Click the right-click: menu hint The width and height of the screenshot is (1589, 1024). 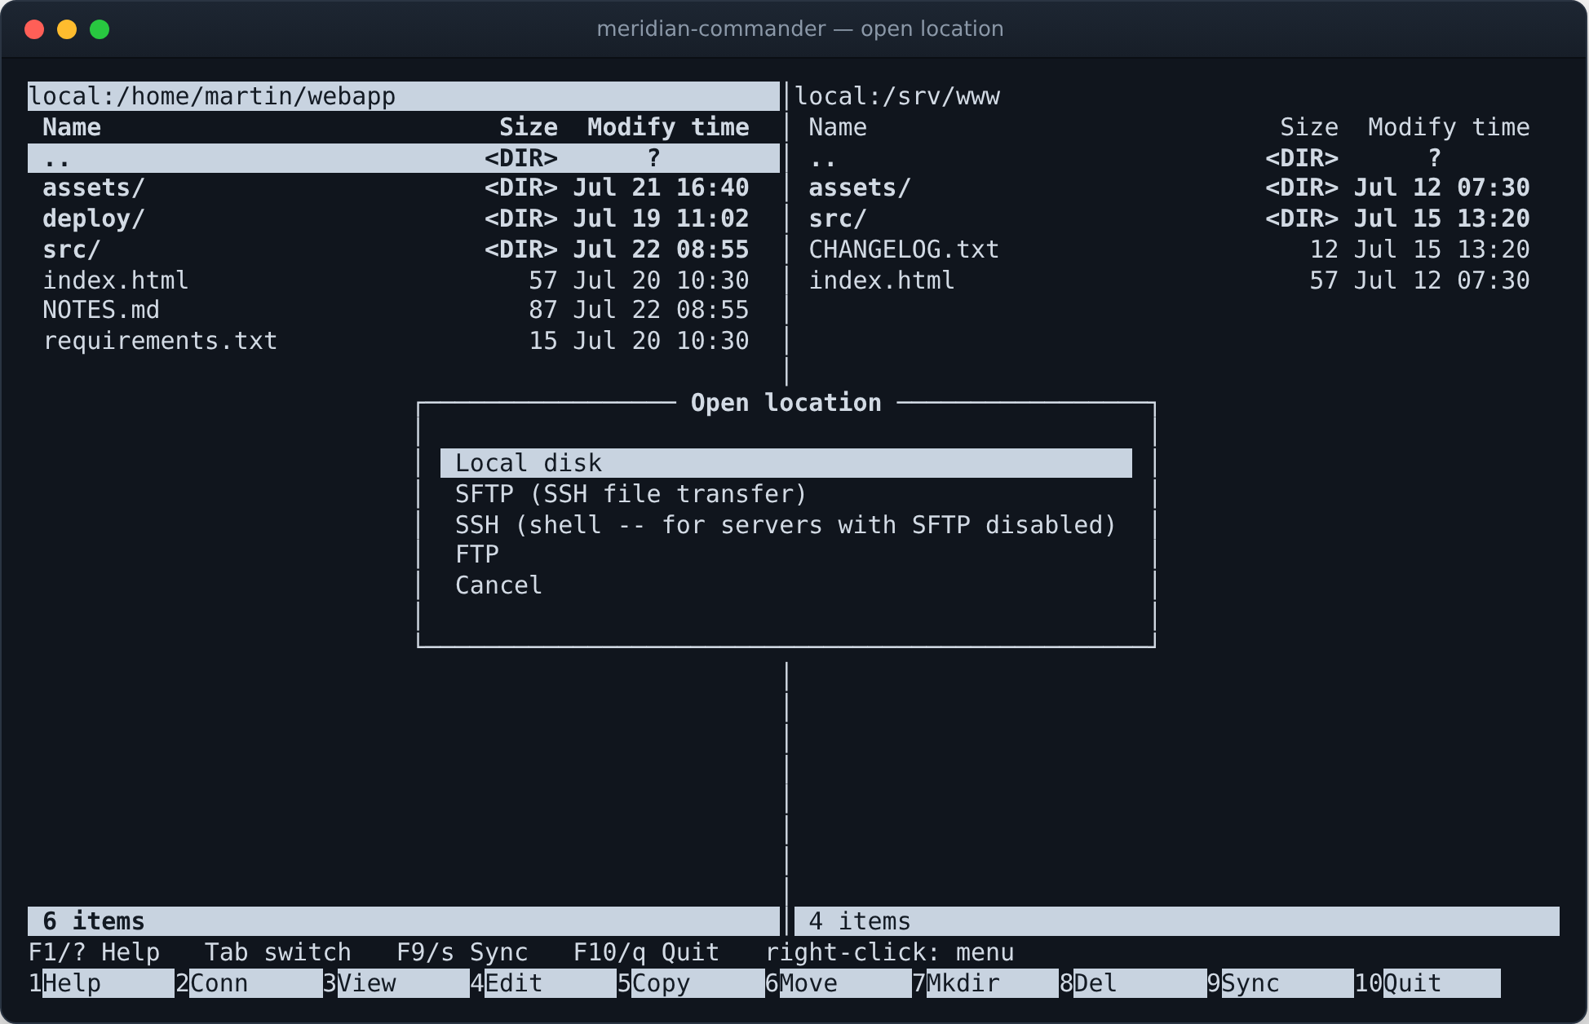(x=889, y=952)
